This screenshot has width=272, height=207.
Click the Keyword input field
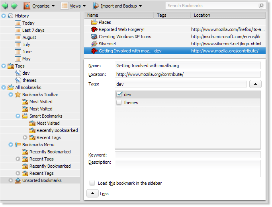click(188, 155)
